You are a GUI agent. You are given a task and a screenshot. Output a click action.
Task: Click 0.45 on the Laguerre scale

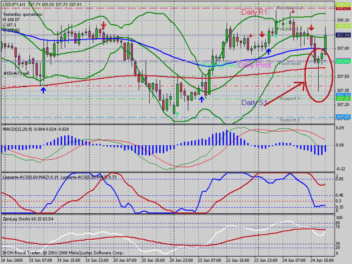point(340,195)
